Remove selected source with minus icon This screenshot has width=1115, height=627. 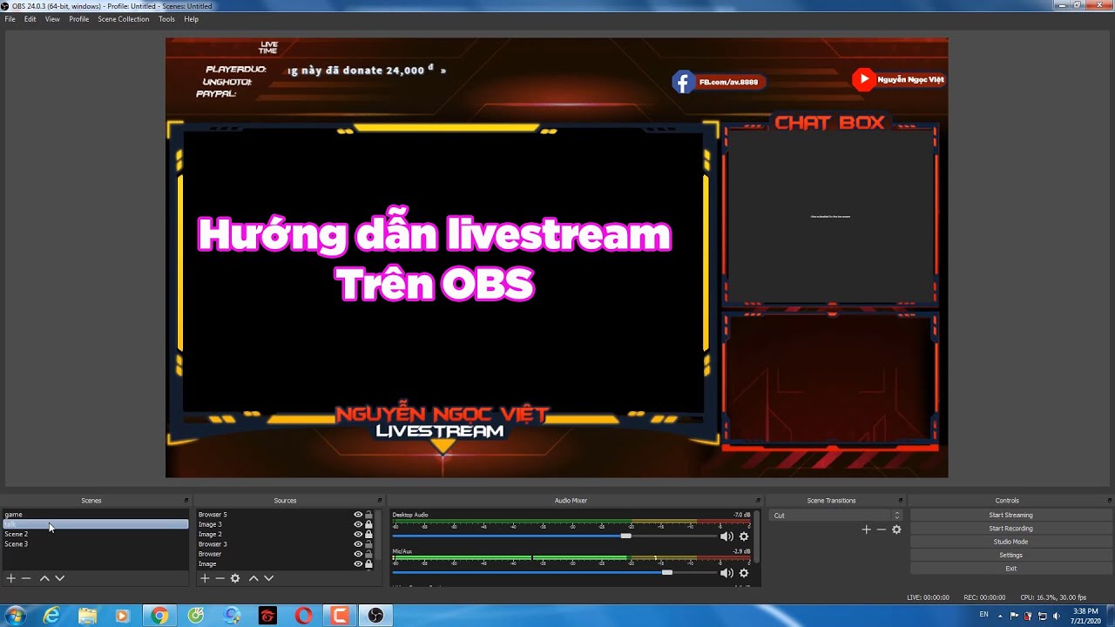220,578
